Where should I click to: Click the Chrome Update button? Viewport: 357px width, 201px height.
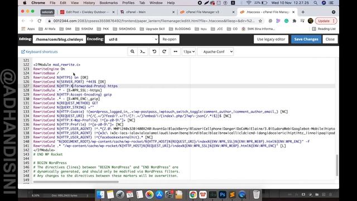pos(324,21)
